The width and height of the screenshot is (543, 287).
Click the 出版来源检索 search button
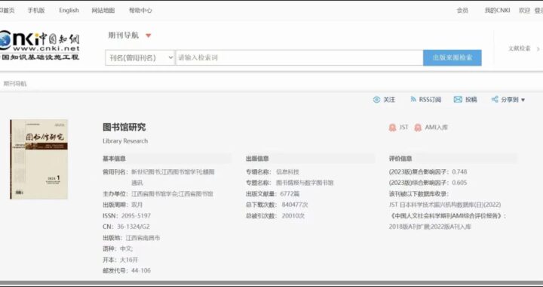(x=452, y=57)
